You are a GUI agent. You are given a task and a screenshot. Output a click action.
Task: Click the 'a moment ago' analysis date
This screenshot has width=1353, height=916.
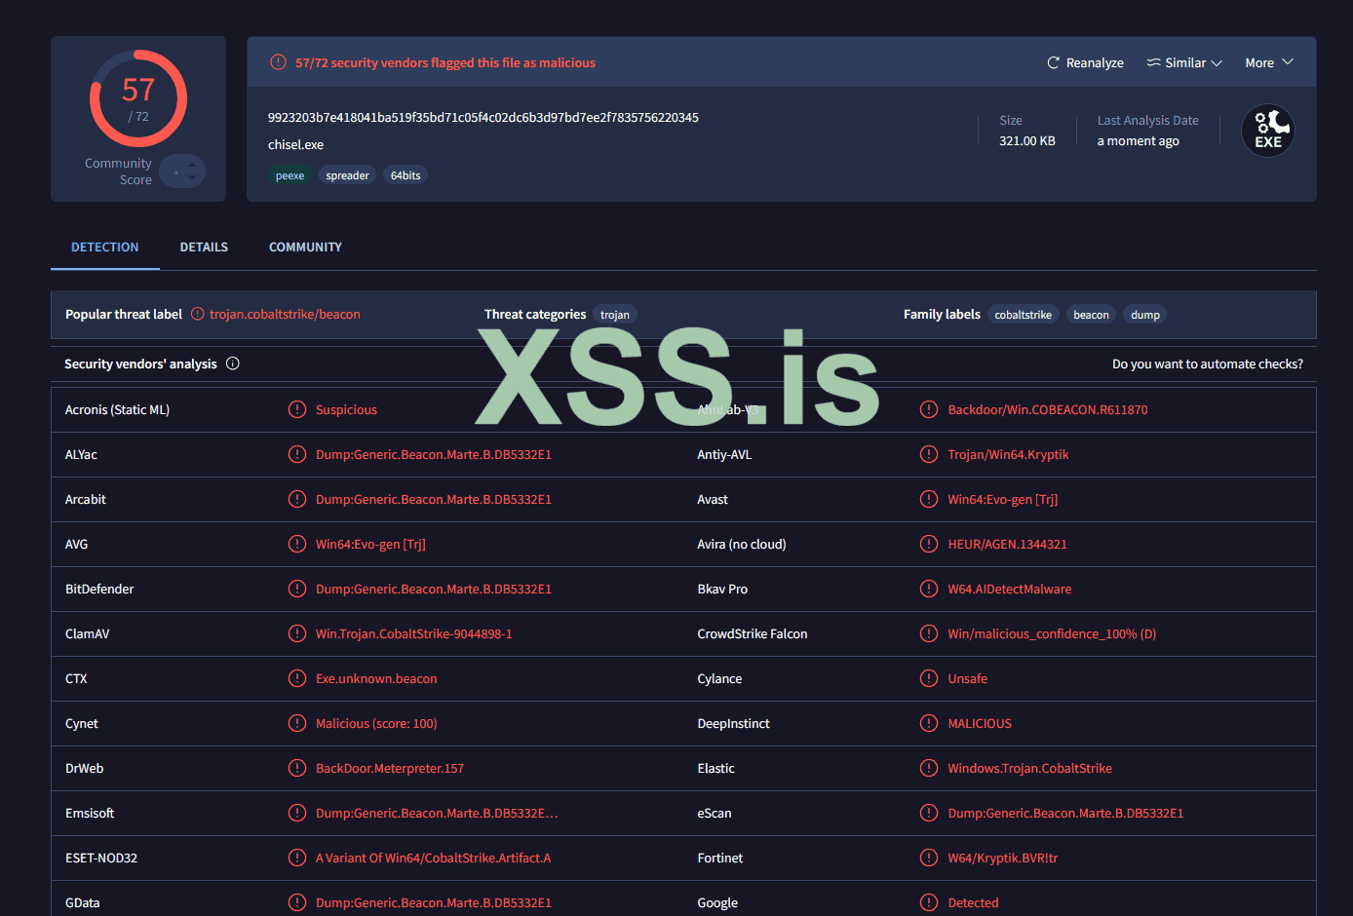pos(1139,140)
